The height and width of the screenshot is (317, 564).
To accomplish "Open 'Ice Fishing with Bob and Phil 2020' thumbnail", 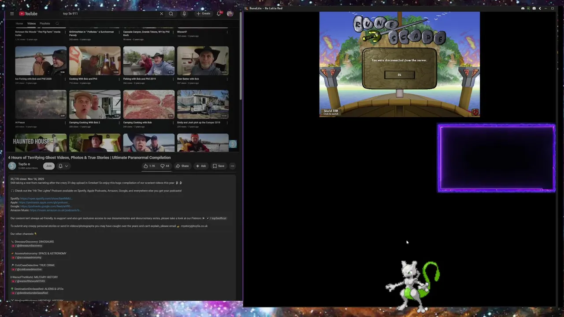I will click(x=41, y=61).
